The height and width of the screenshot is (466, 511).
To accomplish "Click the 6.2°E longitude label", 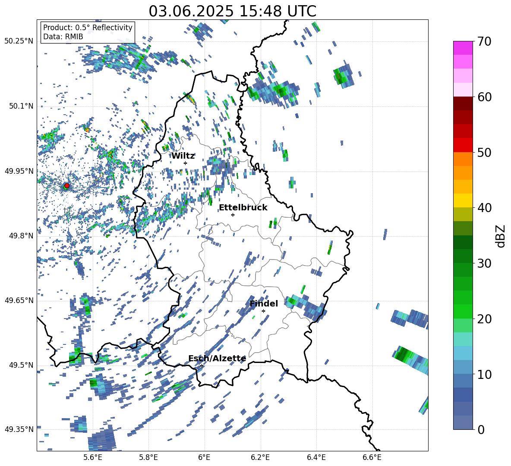I will [x=260, y=458].
